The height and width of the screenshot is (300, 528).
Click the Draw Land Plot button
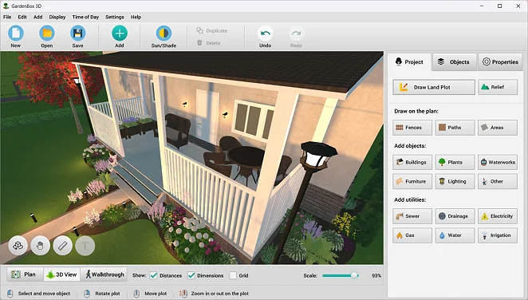click(434, 87)
